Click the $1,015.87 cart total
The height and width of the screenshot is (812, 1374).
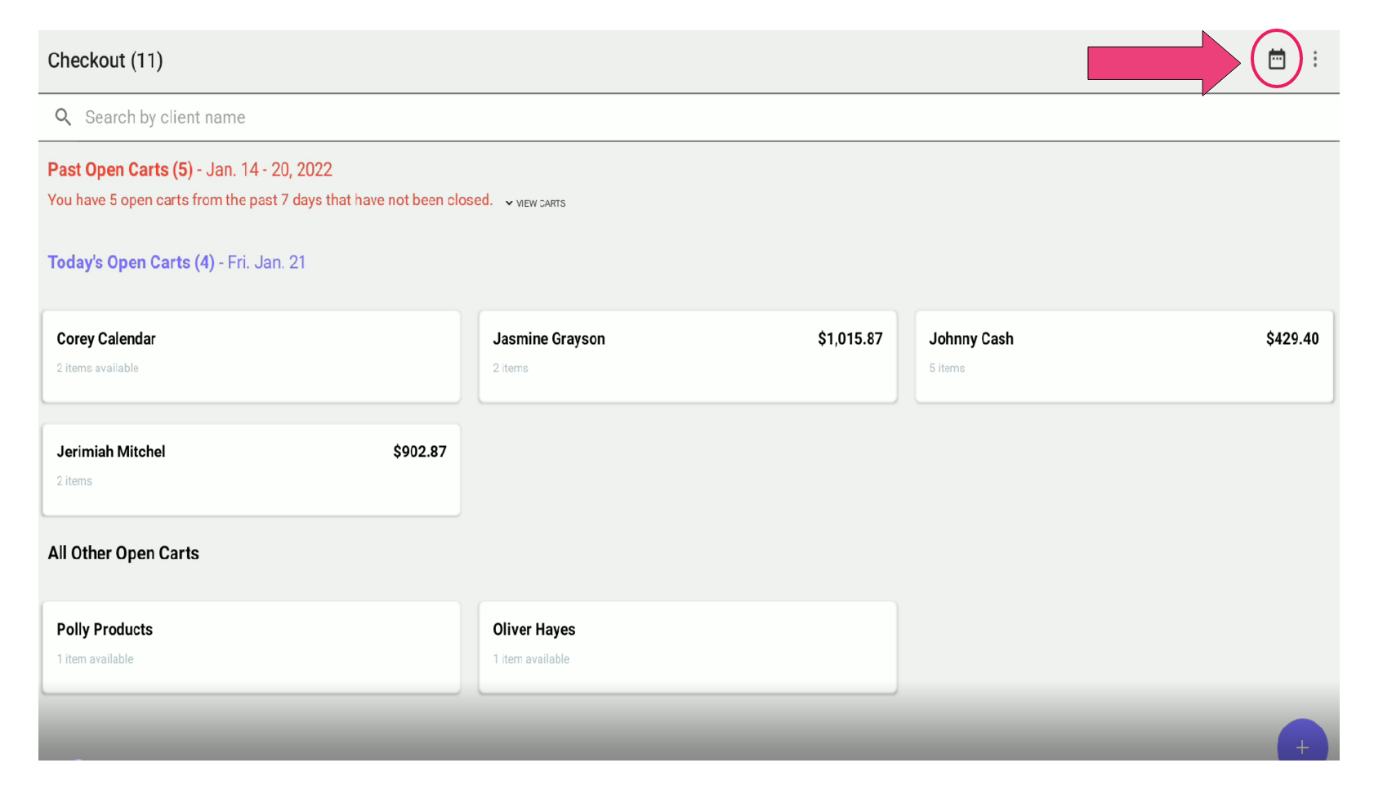coord(850,339)
